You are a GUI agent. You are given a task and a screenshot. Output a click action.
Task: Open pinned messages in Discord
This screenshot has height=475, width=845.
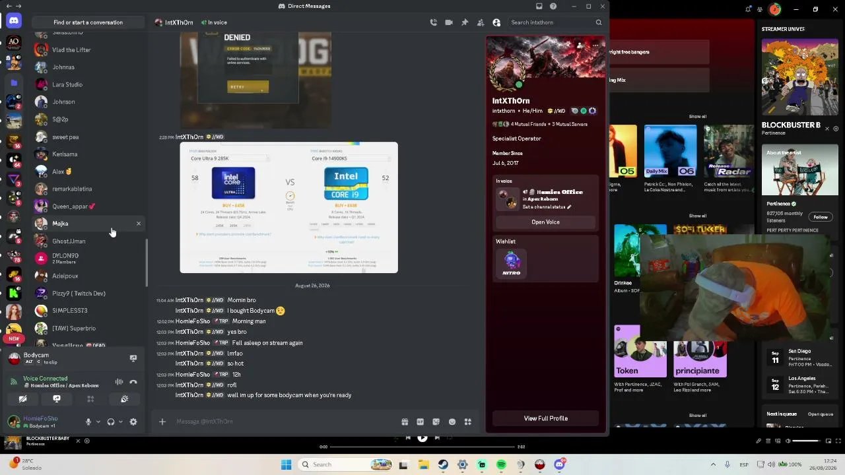(x=465, y=22)
